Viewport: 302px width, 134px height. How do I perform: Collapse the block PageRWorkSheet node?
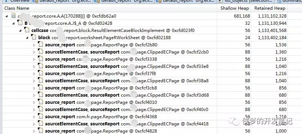coord(27,38)
